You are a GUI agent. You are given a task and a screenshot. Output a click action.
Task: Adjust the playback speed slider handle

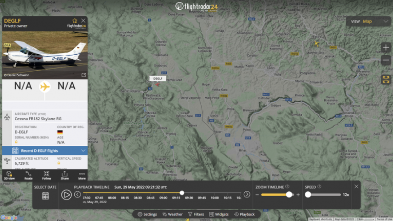[308, 195]
